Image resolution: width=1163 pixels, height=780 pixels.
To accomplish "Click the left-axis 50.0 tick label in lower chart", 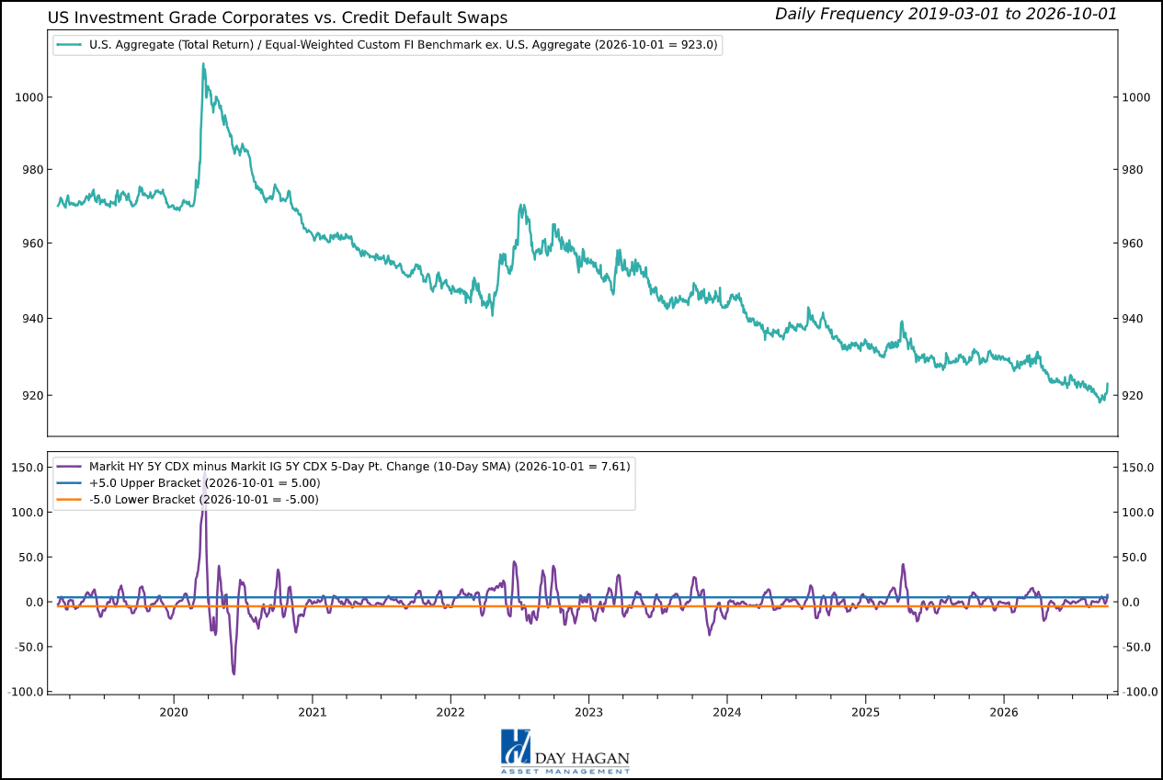I will point(29,557).
